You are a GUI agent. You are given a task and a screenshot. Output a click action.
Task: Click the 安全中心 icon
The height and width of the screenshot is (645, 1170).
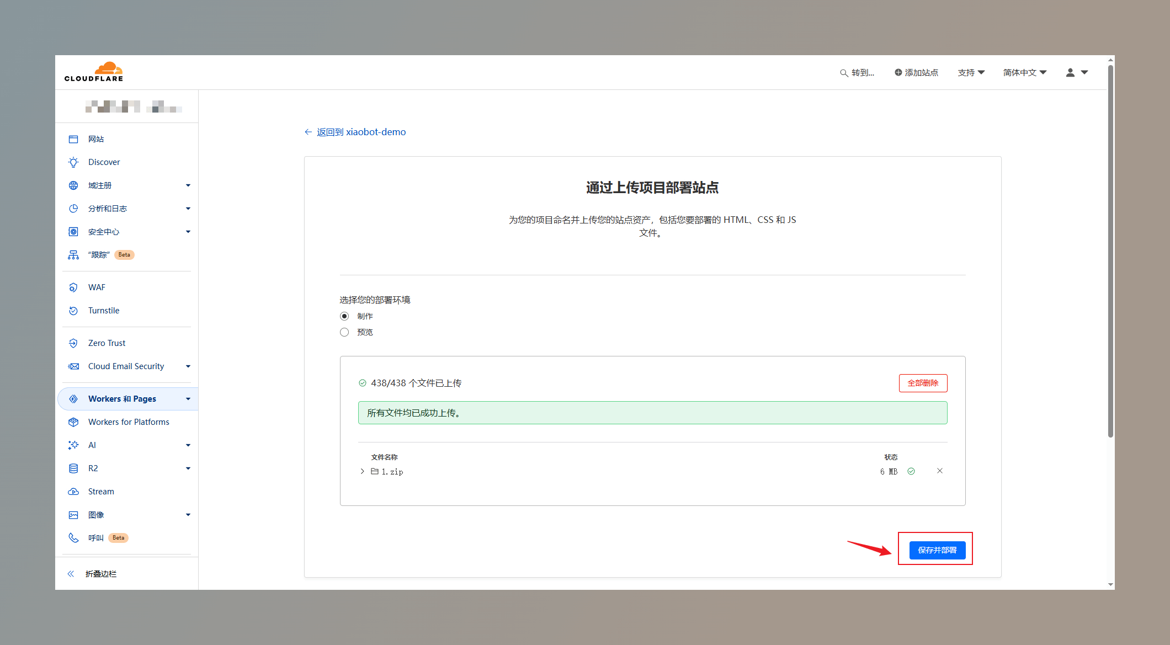(73, 232)
